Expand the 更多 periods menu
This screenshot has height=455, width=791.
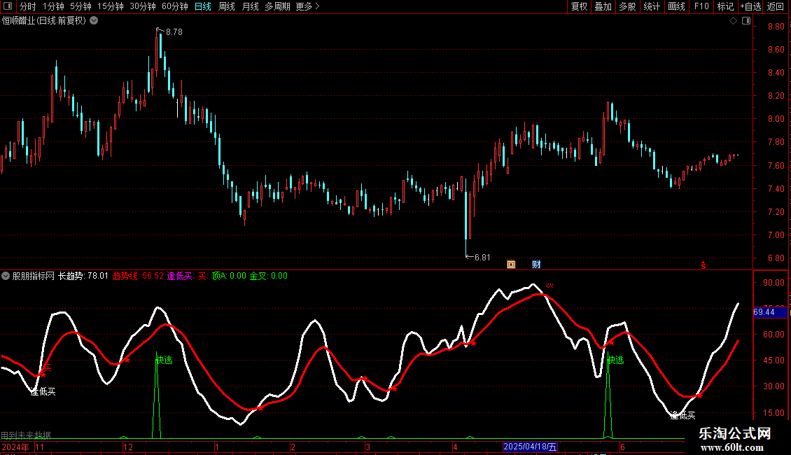coord(307,6)
